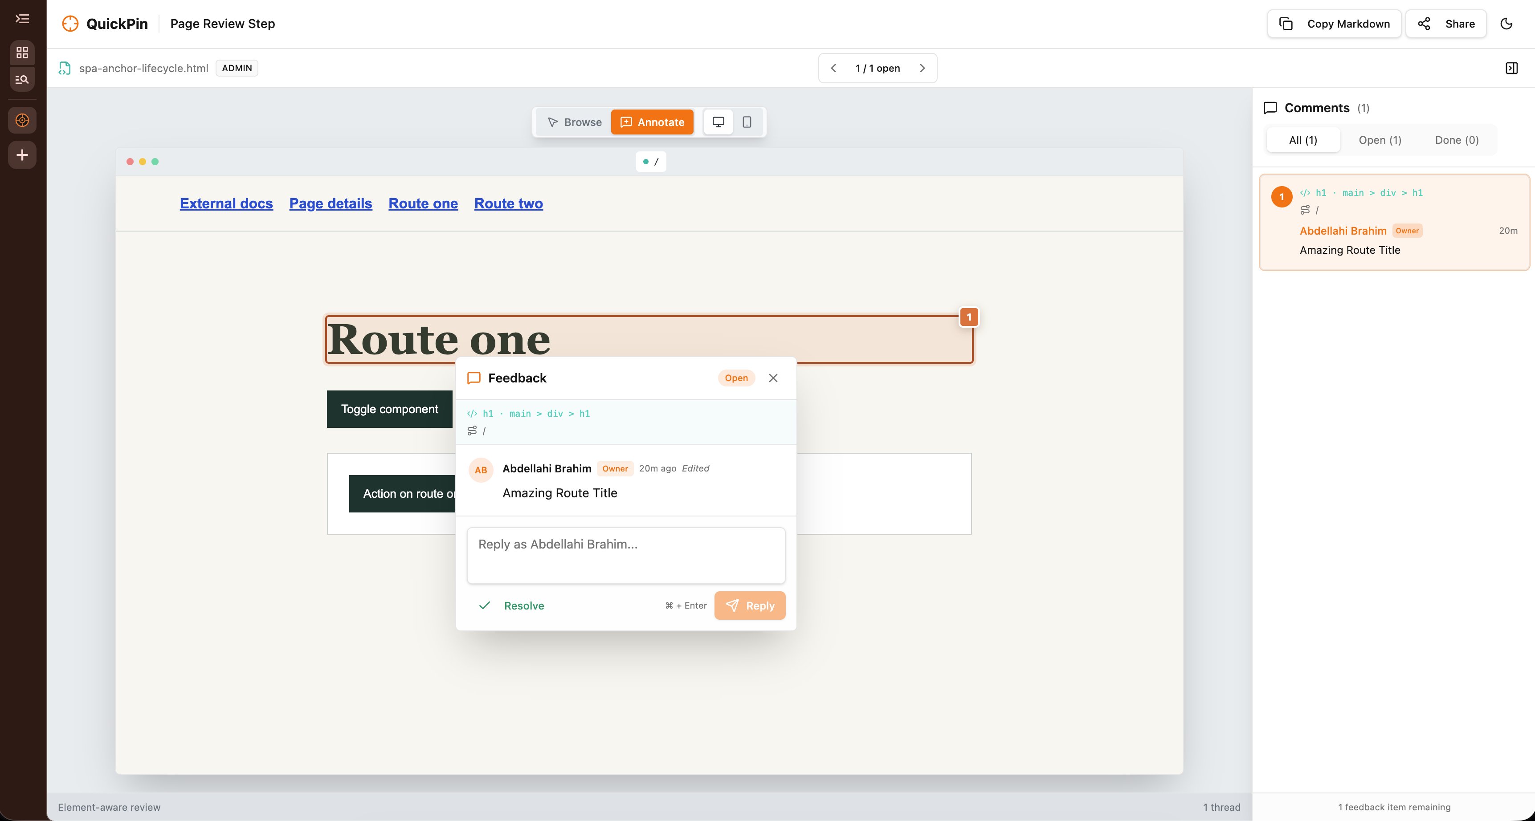Click the pin marker 1 on heading
This screenshot has width=1535, height=821.
969,317
